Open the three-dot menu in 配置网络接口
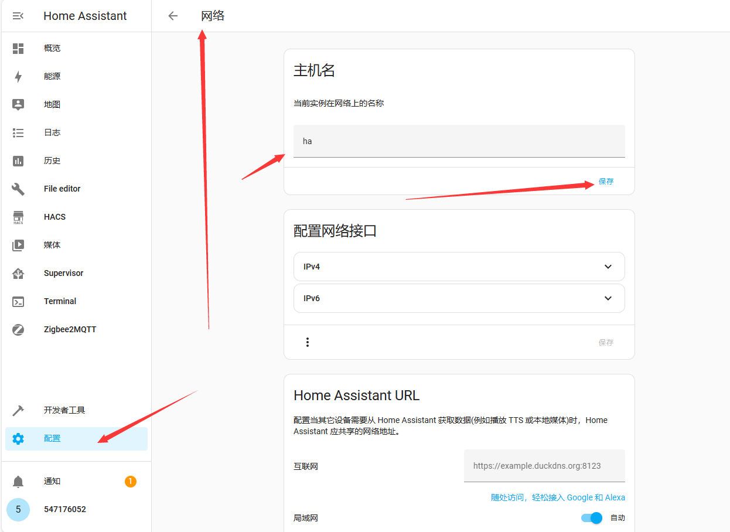The image size is (730, 532). [x=308, y=342]
